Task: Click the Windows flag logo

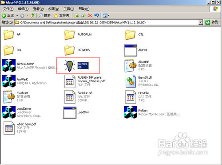Action: (x=215, y=9)
